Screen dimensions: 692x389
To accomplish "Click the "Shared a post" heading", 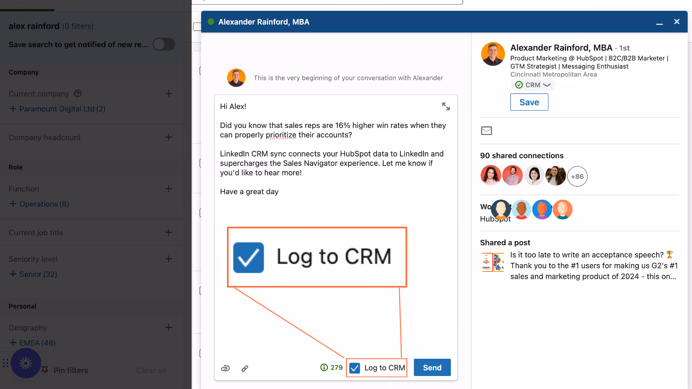I will coord(505,242).
